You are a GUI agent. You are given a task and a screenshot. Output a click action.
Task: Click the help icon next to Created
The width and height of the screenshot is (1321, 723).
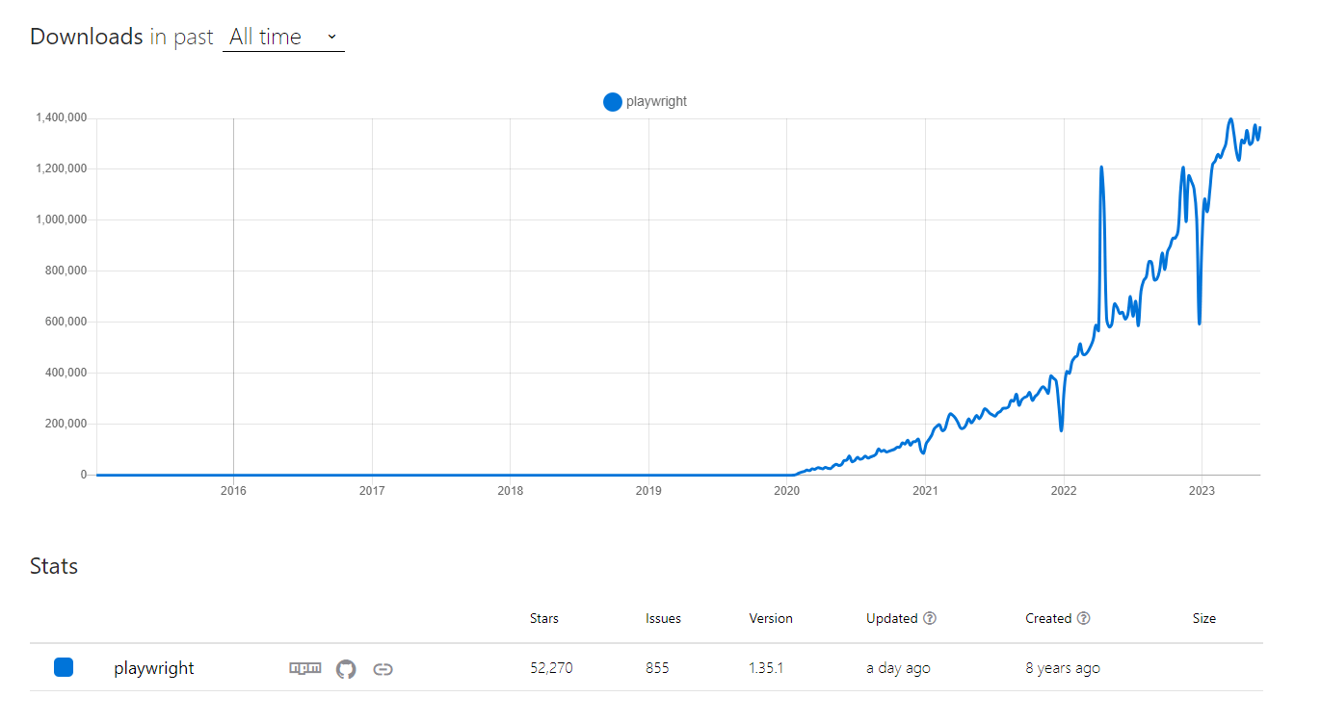pos(1084,618)
